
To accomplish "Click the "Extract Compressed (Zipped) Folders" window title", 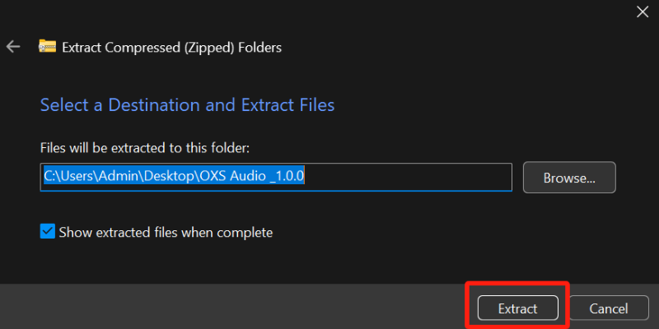I will [171, 48].
